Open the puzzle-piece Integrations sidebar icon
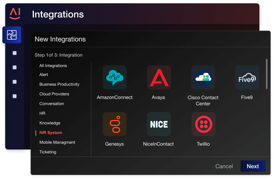The width and height of the screenshot is (274, 179). 12,35
